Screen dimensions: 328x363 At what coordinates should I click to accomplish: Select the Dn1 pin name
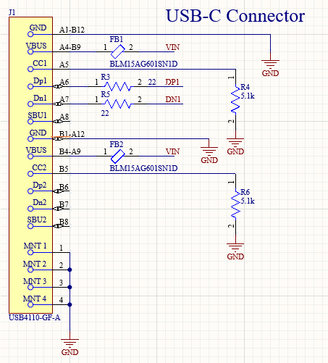pos(40,98)
